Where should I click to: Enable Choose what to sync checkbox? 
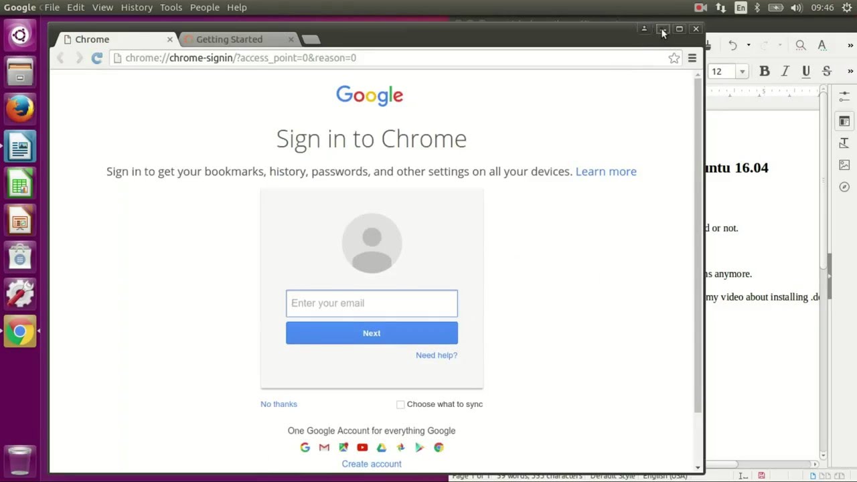coord(400,404)
